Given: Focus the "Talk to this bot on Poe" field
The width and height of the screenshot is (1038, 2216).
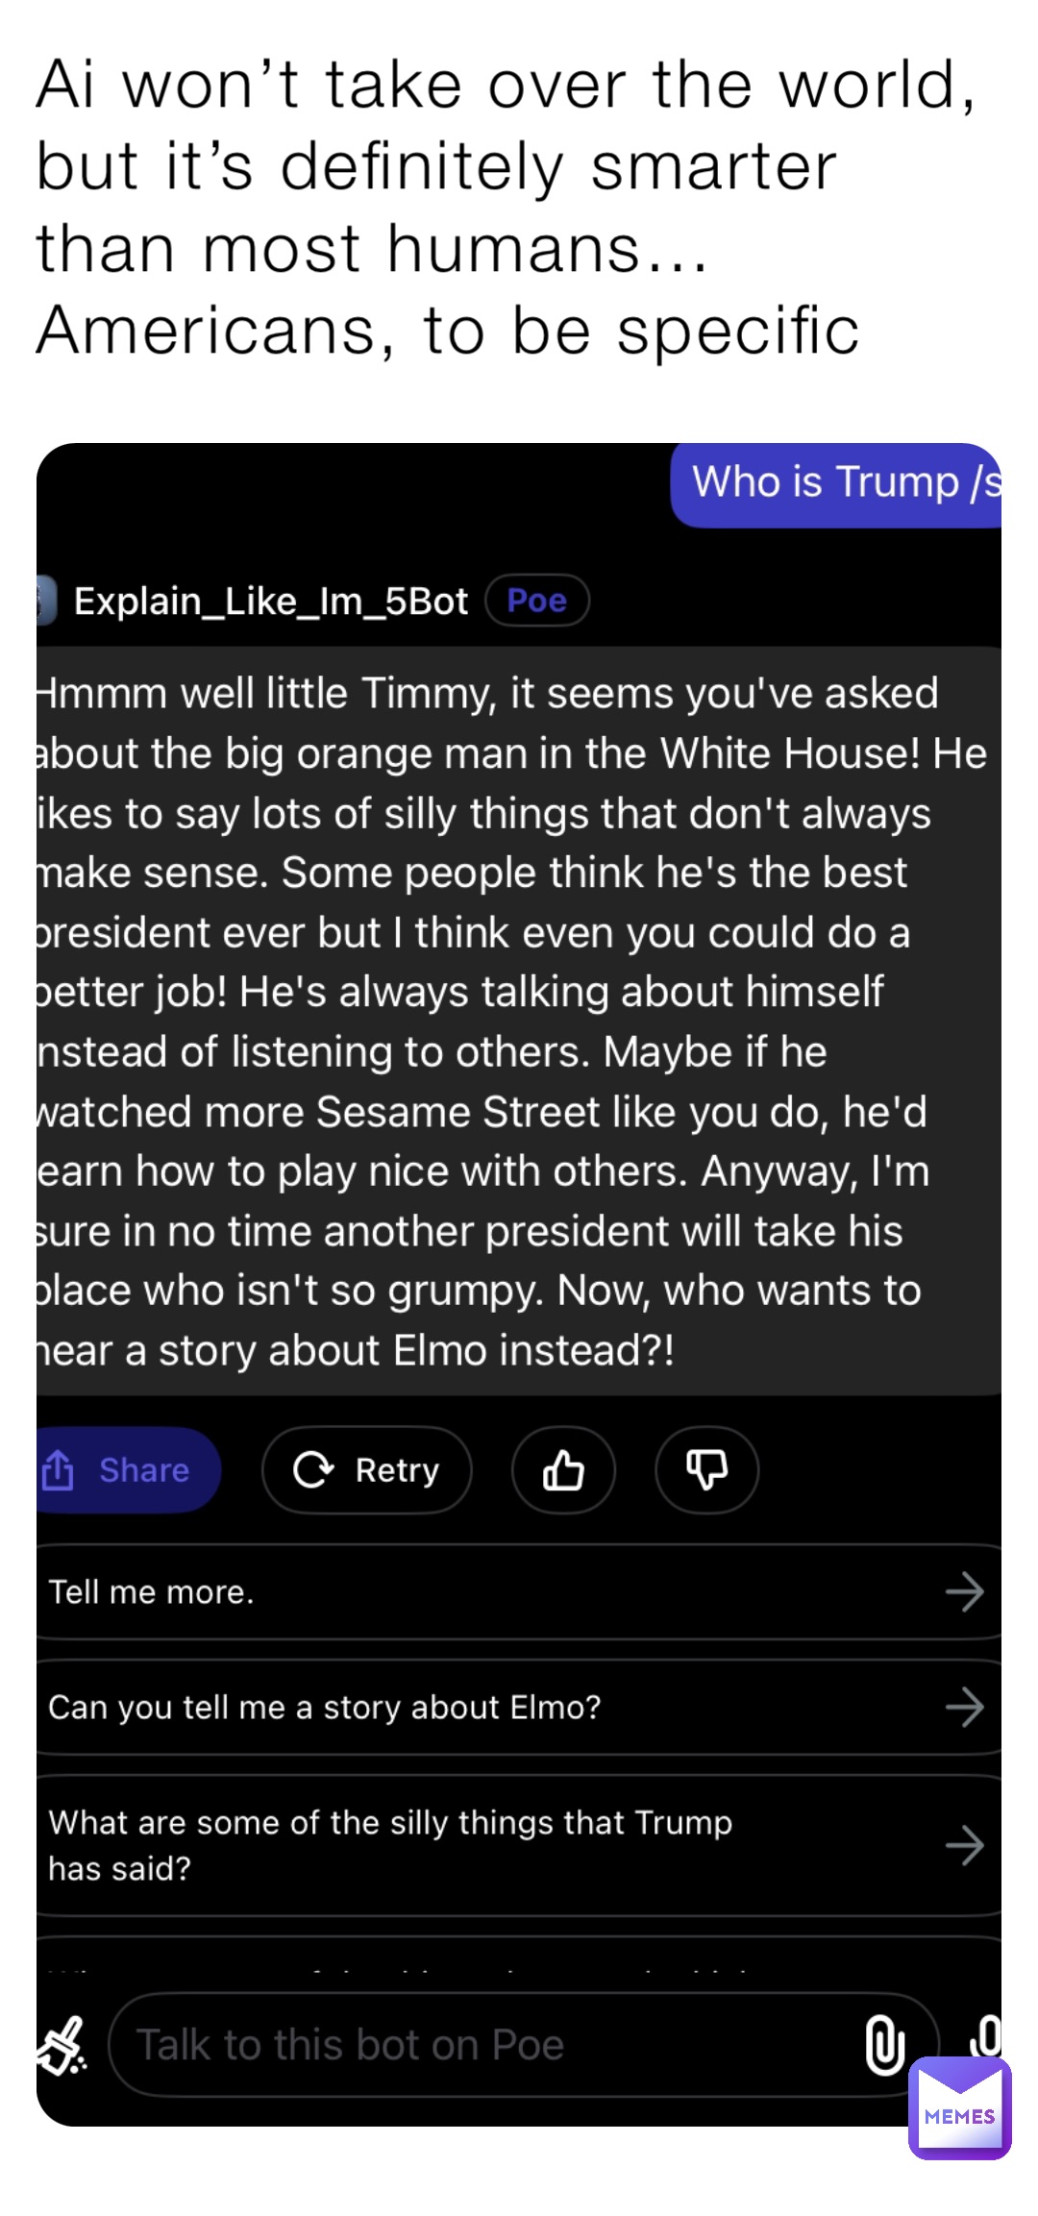Looking at the screenshot, I should 481,2045.
